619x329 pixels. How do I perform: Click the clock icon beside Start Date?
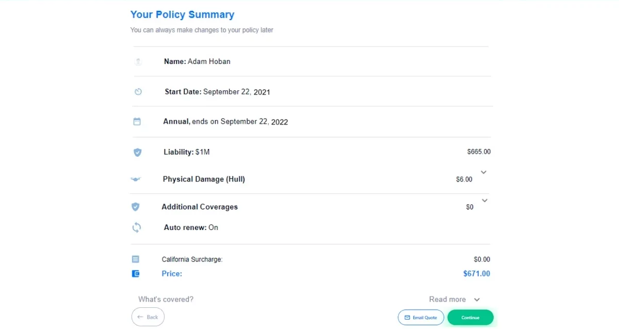click(138, 92)
